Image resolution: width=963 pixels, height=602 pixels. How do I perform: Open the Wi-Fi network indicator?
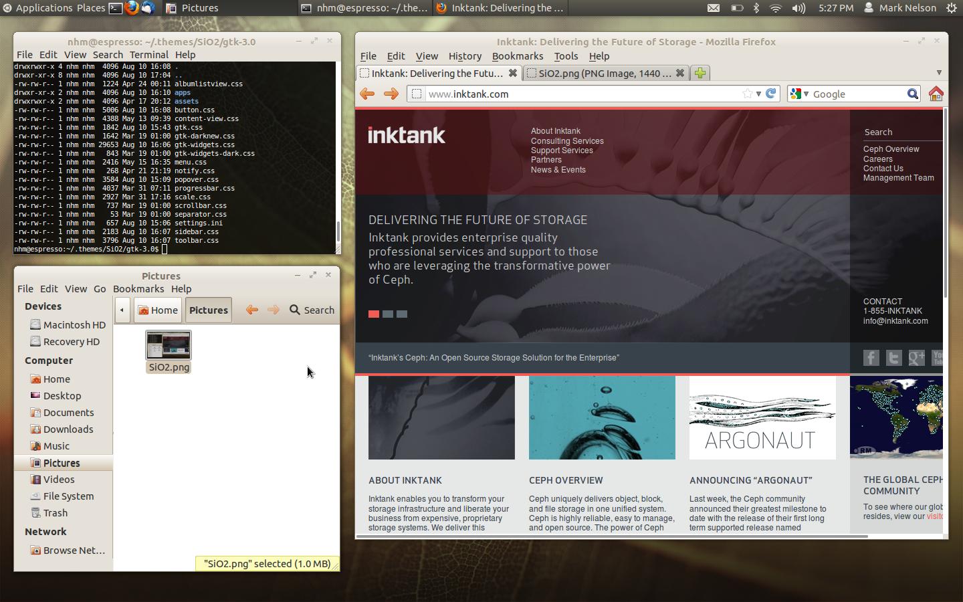tap(776, 8)
